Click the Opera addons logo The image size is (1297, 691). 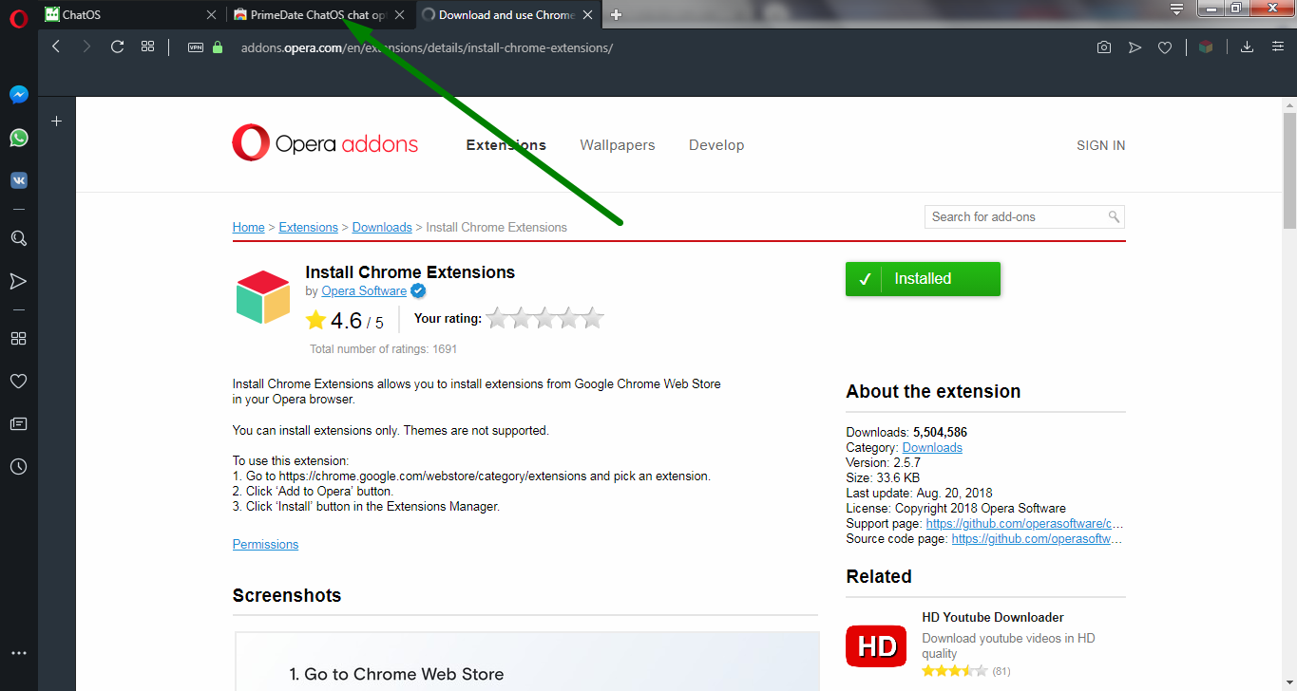[325, 144]
